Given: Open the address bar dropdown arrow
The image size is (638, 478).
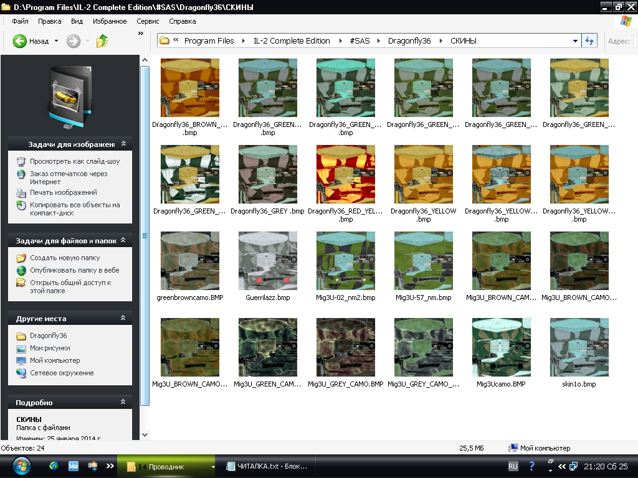Looking at the screenshot, I should pos(575,40).
